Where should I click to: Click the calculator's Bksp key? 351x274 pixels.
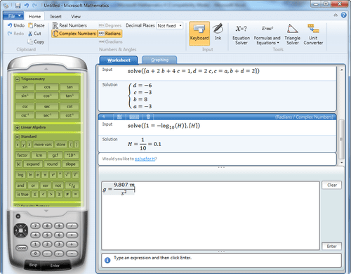coord(33,265)
